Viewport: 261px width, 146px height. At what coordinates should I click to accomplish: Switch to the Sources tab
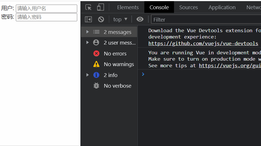(x=188, y=7)
